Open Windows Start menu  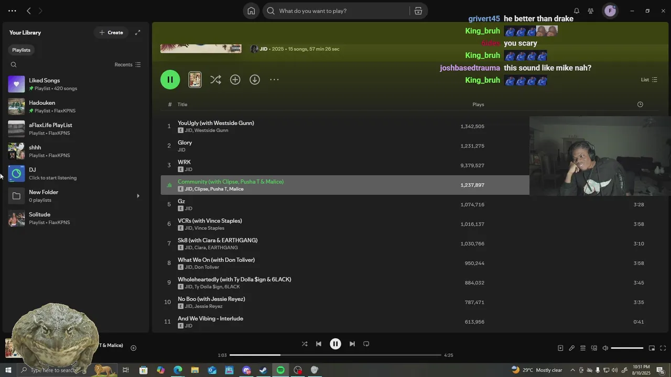[8, 370]
